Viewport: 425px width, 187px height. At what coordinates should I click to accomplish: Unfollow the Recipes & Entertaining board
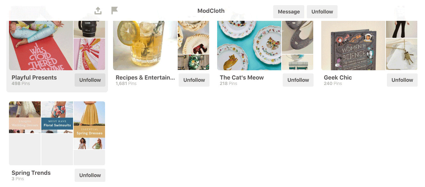[194, 80]
